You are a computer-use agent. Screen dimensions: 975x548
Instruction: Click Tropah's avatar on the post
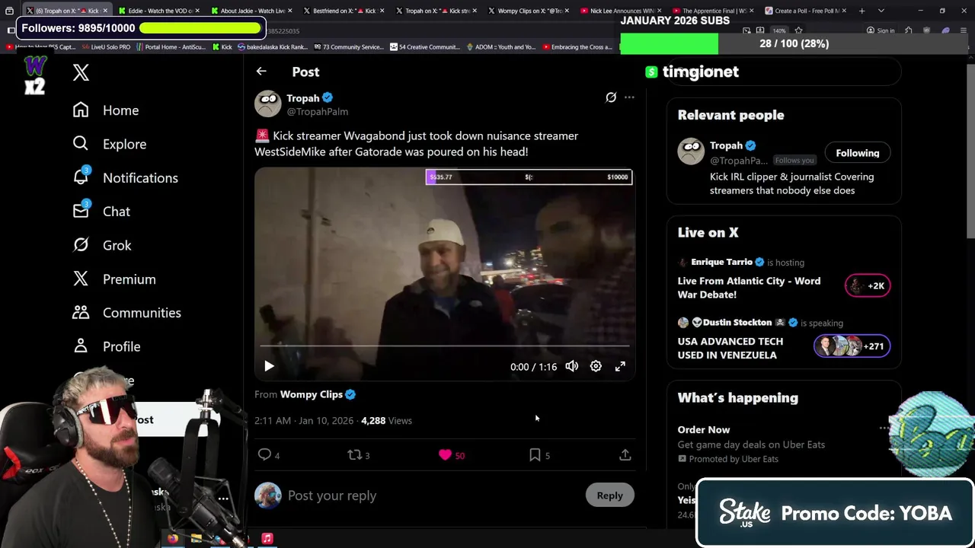pos(267,104)
